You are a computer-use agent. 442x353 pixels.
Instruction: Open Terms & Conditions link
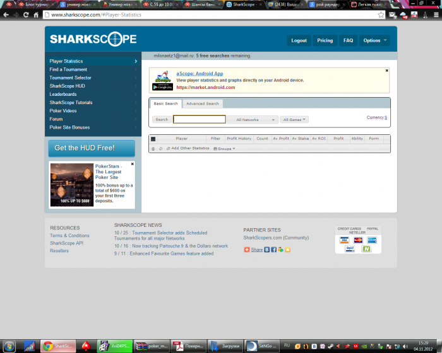(x=69, y=236)
